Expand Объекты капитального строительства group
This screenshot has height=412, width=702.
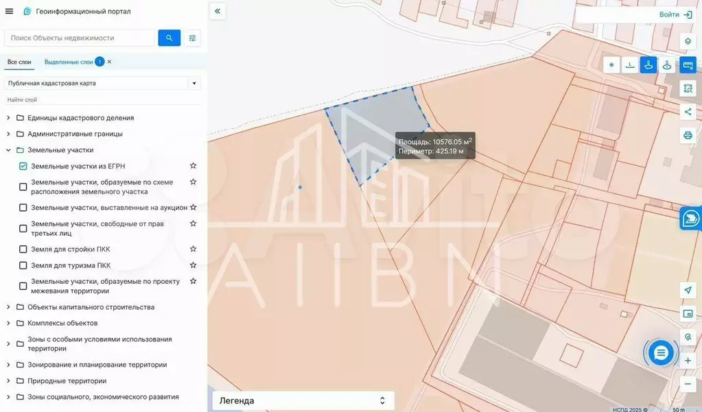coord(8,307)
